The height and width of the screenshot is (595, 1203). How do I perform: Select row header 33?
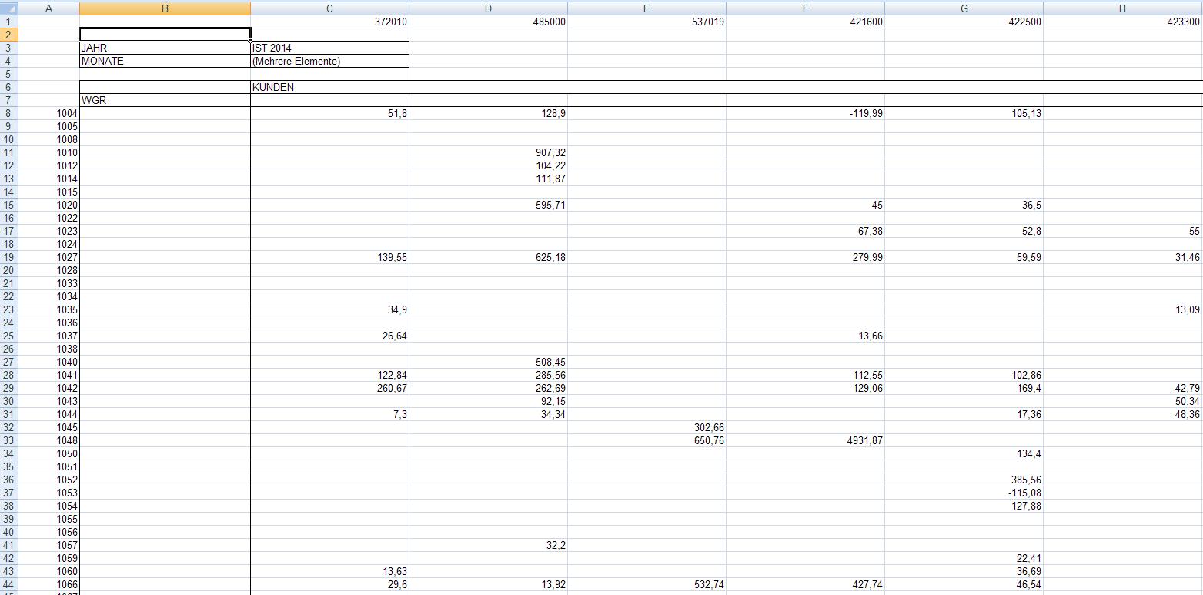coord(8,440)
